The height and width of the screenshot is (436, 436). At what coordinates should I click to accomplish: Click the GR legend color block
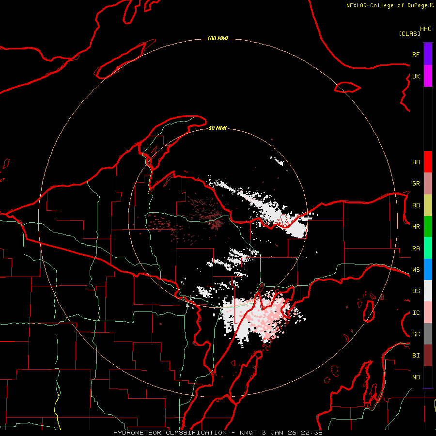click(428, 184)
